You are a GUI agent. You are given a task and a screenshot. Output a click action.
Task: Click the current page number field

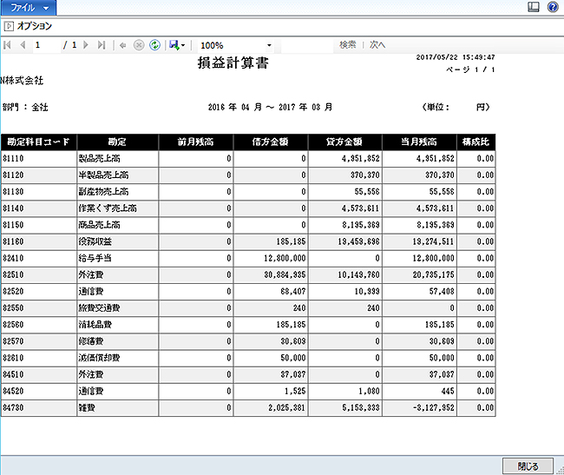(46, 44)
